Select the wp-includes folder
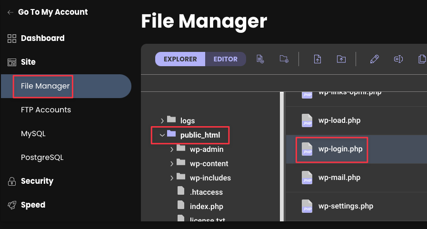The image size is (427, 229). tap(210, 178)
